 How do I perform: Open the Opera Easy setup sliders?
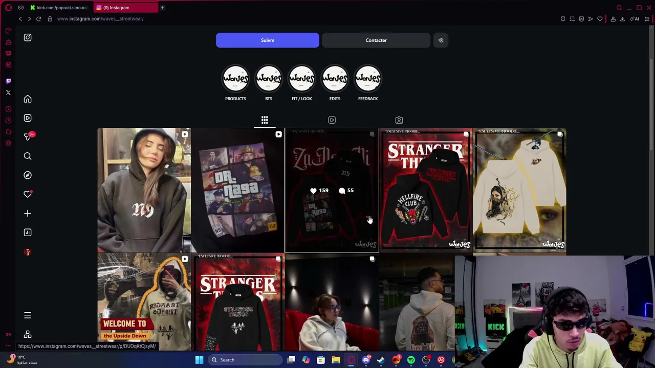[x=647, y=19]
